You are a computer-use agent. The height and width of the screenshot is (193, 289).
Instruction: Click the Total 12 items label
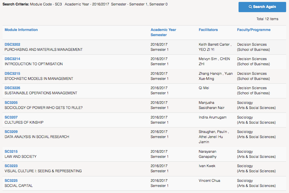click(x=267, y=19)
